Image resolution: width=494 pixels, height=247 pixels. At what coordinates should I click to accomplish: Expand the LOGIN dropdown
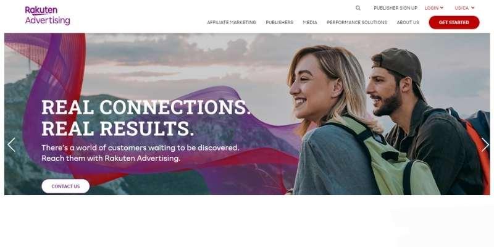(x=434, y=8)
